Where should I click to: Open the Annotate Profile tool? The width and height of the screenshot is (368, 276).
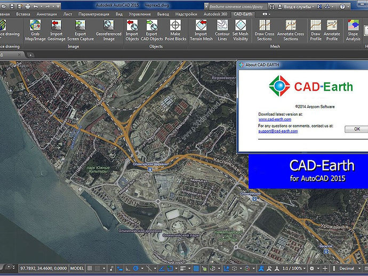click(332, 30)
